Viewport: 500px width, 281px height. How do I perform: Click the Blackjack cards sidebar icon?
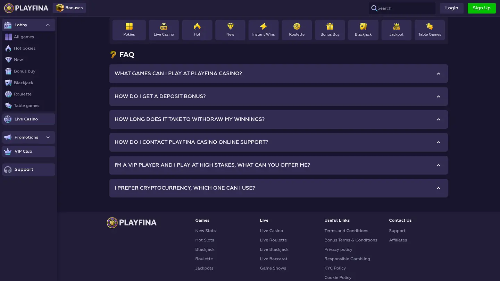[x=8, y=83]
